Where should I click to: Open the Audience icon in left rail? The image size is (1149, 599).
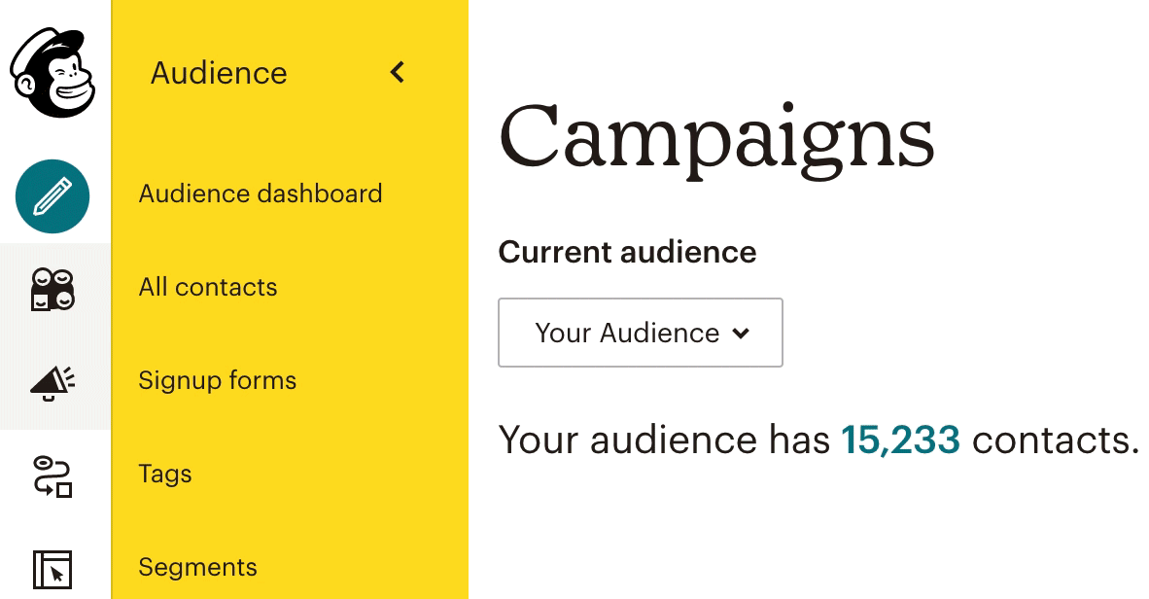[52, 290]
